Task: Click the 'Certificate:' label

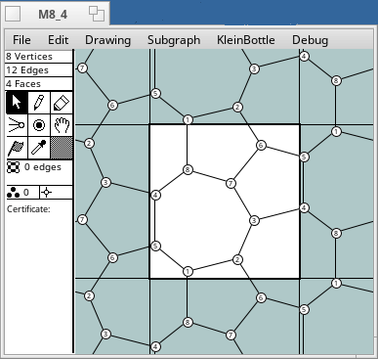Action: (x=28, y=209)
